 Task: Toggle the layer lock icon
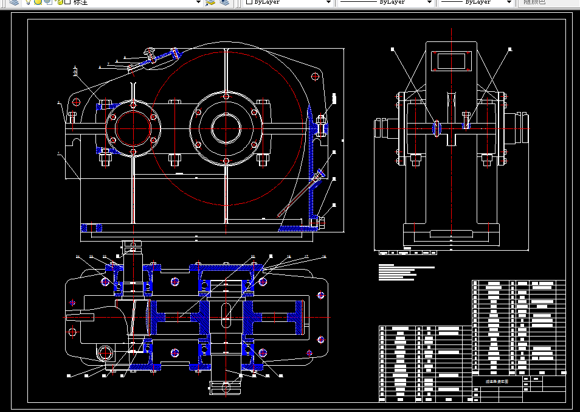pos(59,2)
